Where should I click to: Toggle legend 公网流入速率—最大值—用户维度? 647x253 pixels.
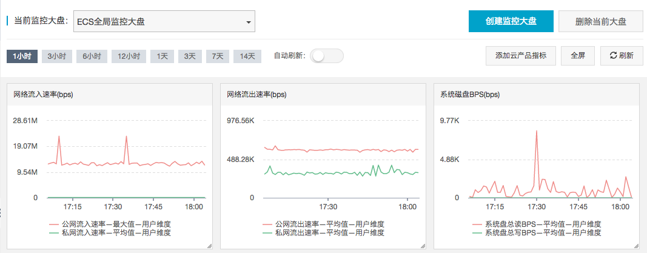click(x=110, y=224)
